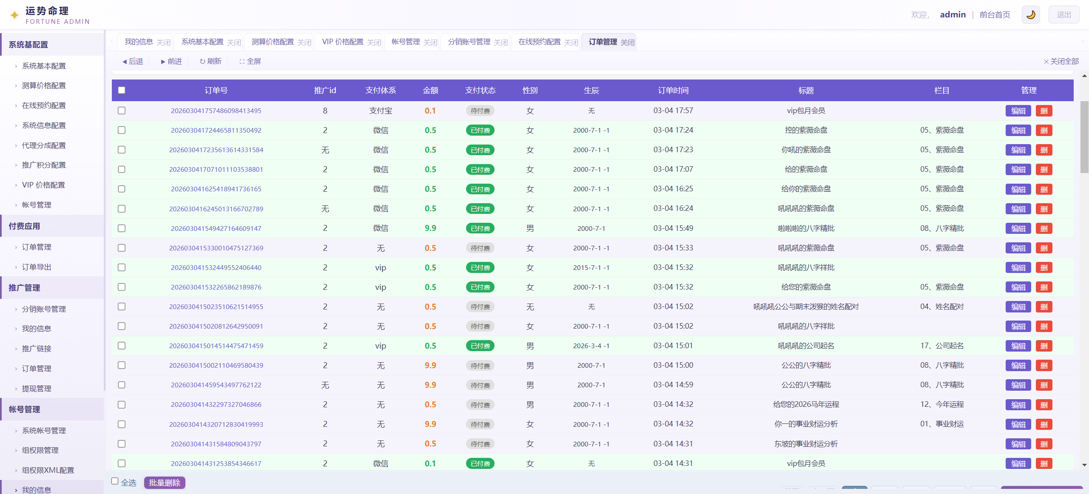Click the 金额 column header

point(430,90)
